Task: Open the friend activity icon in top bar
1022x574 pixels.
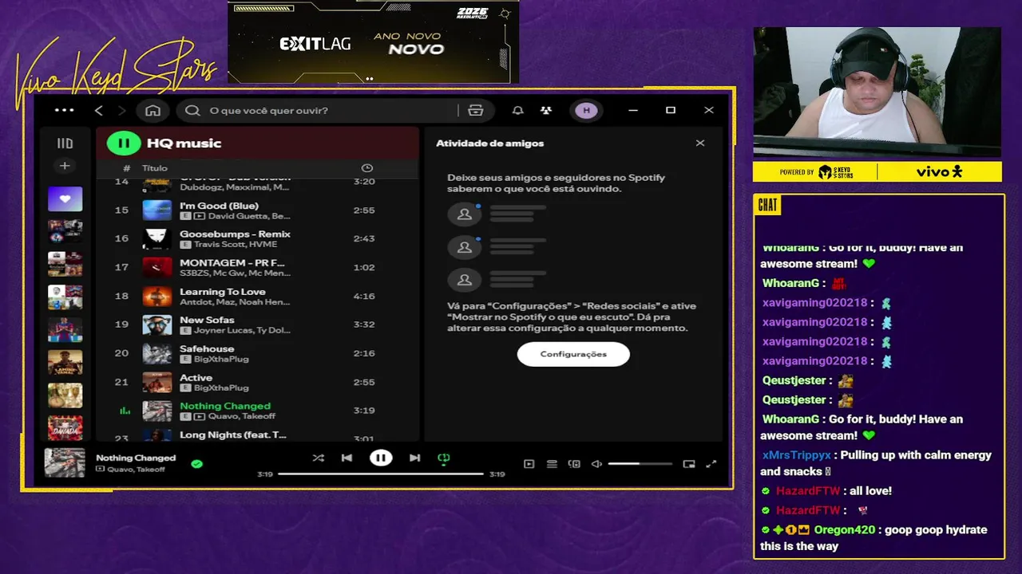Action: coord(545,111)
